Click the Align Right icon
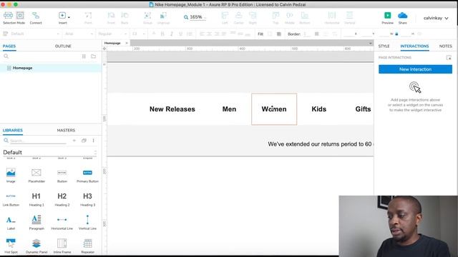Screen dimensions: 458x257 coord(253,15)
